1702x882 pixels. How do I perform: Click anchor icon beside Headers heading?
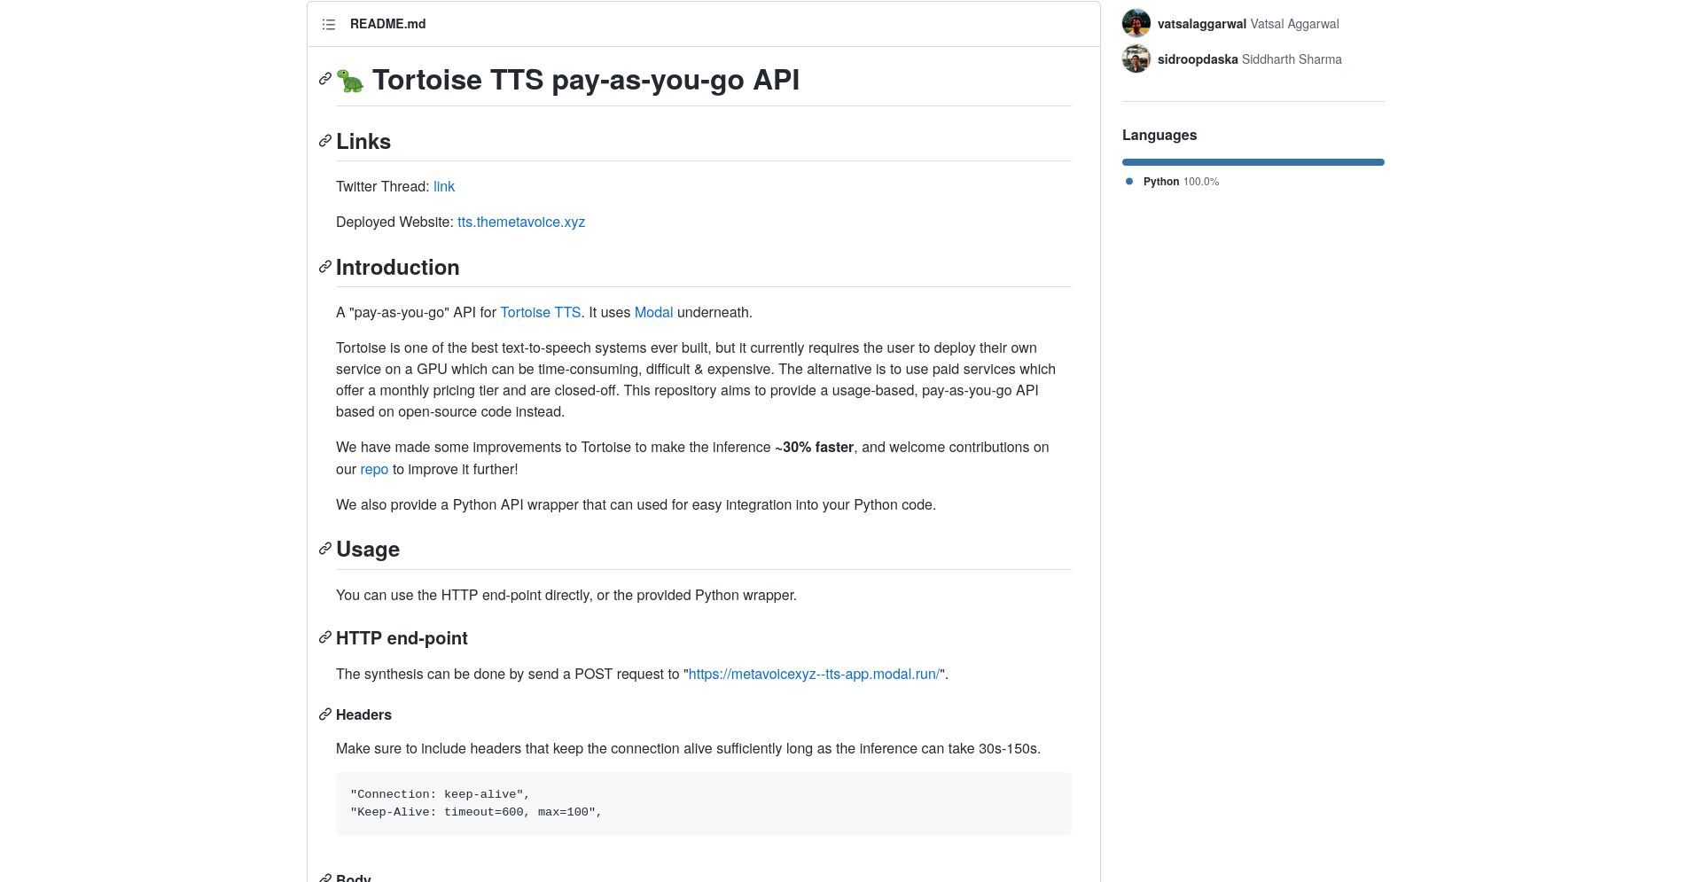pyautogui.click(x=325, y=714)
